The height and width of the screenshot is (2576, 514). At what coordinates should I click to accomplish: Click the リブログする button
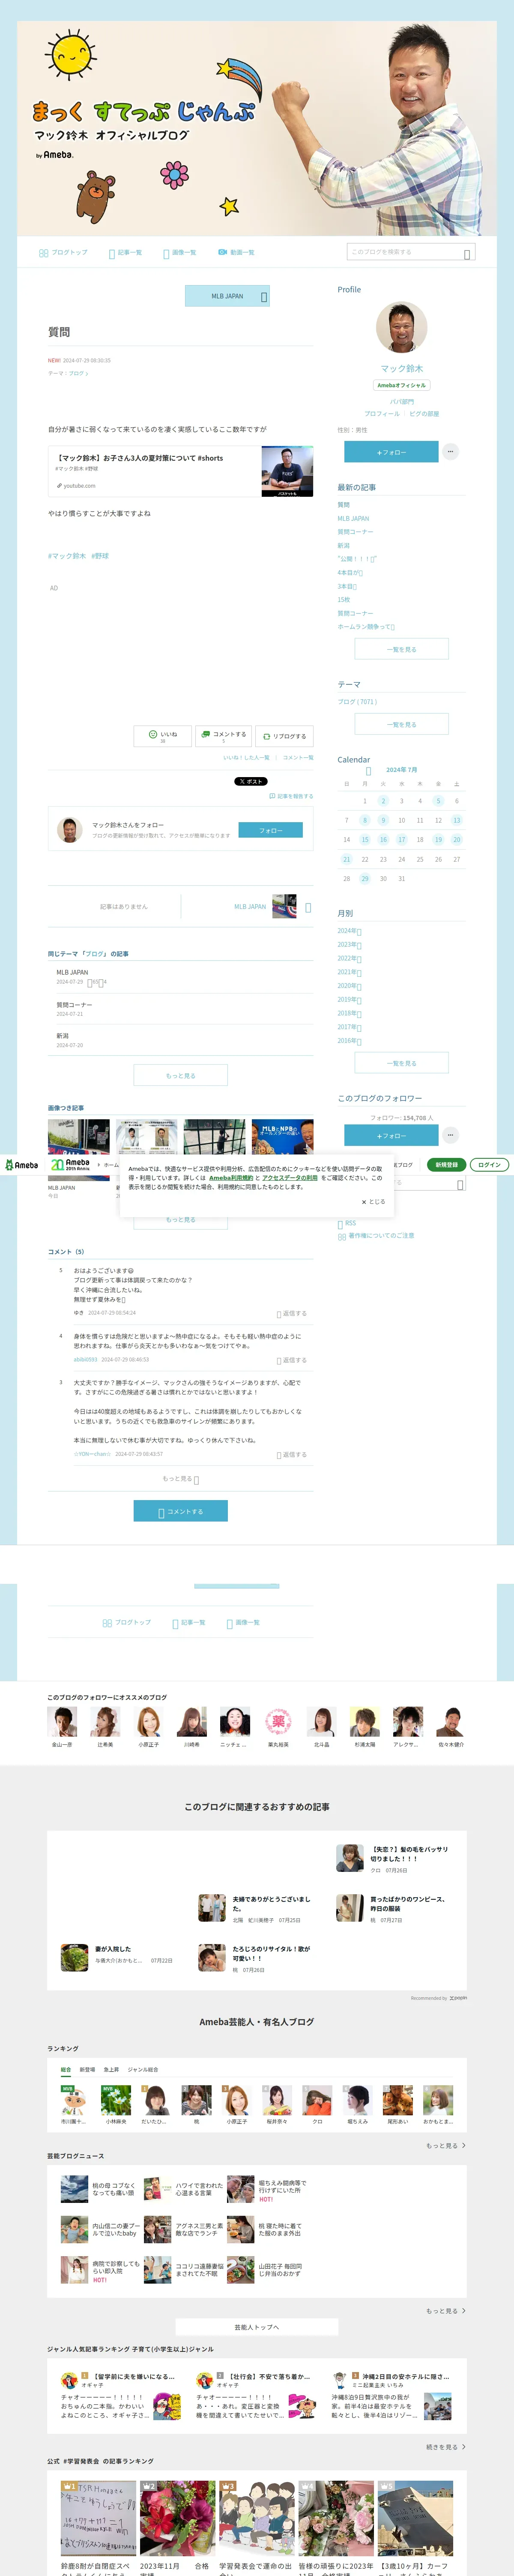coord(284,736)
